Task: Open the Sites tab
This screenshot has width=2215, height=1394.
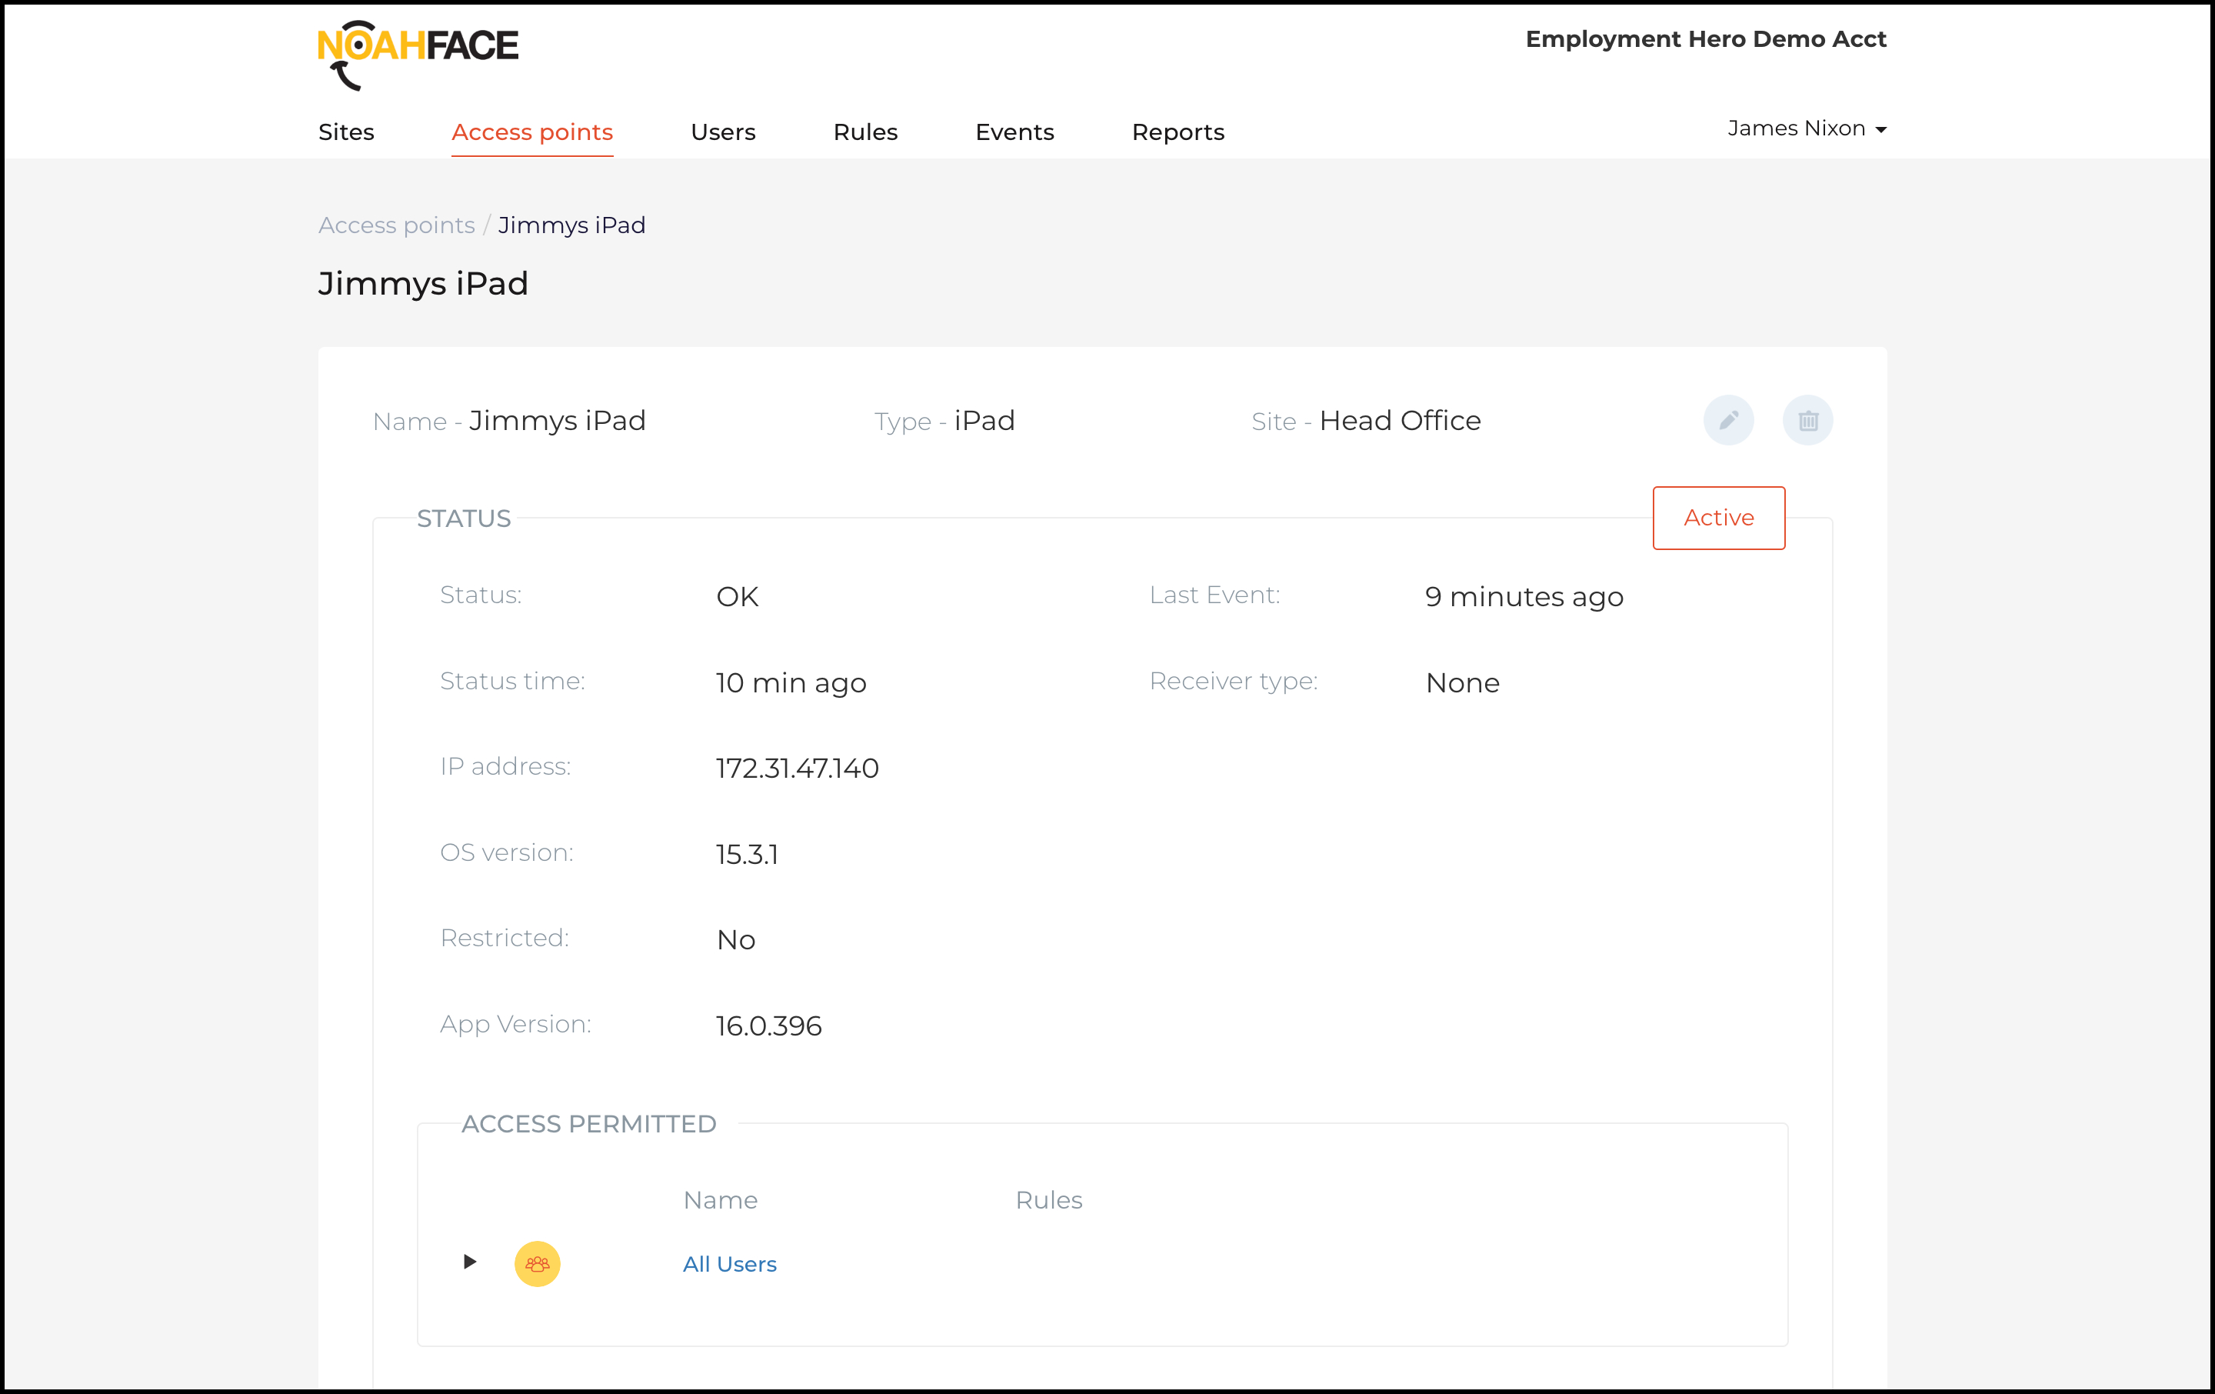Action: [346, 132]
